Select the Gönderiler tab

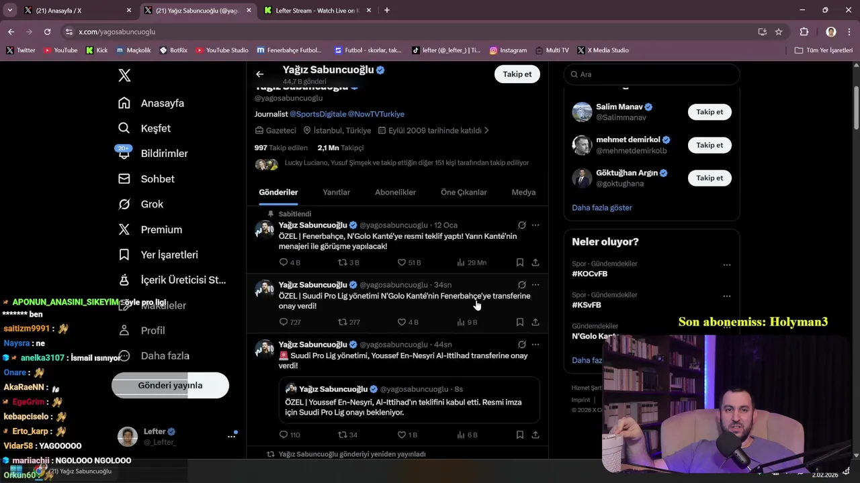tap(278, 193)
